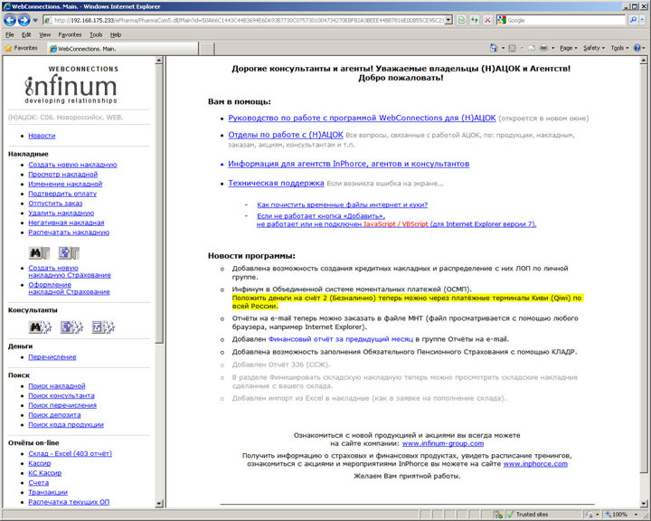
Task: Click the privacy lock icon in status bar
Action: click(589, 515)
